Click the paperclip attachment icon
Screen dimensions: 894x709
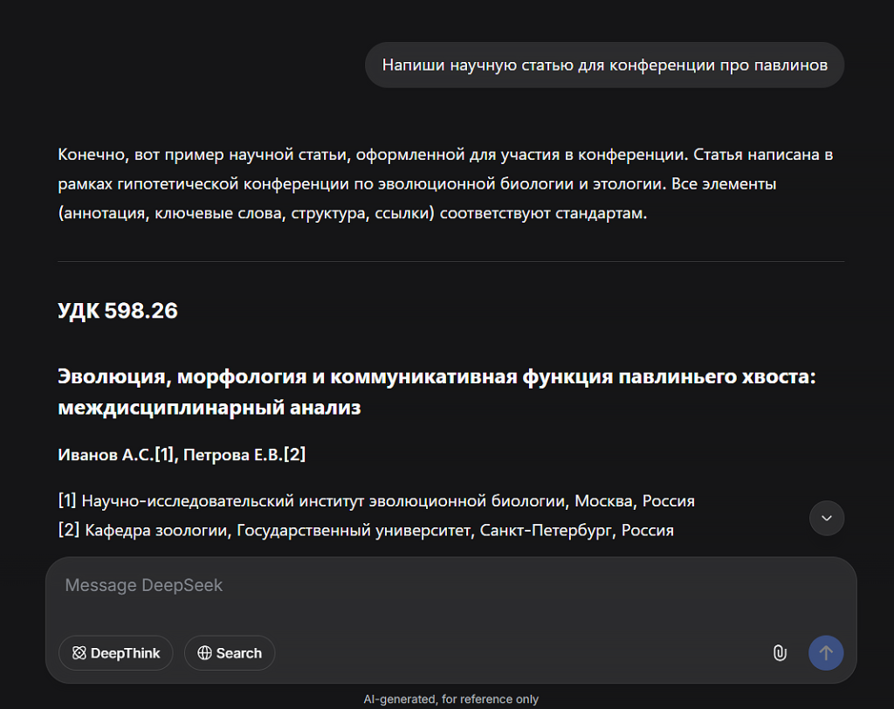[780, 652]
